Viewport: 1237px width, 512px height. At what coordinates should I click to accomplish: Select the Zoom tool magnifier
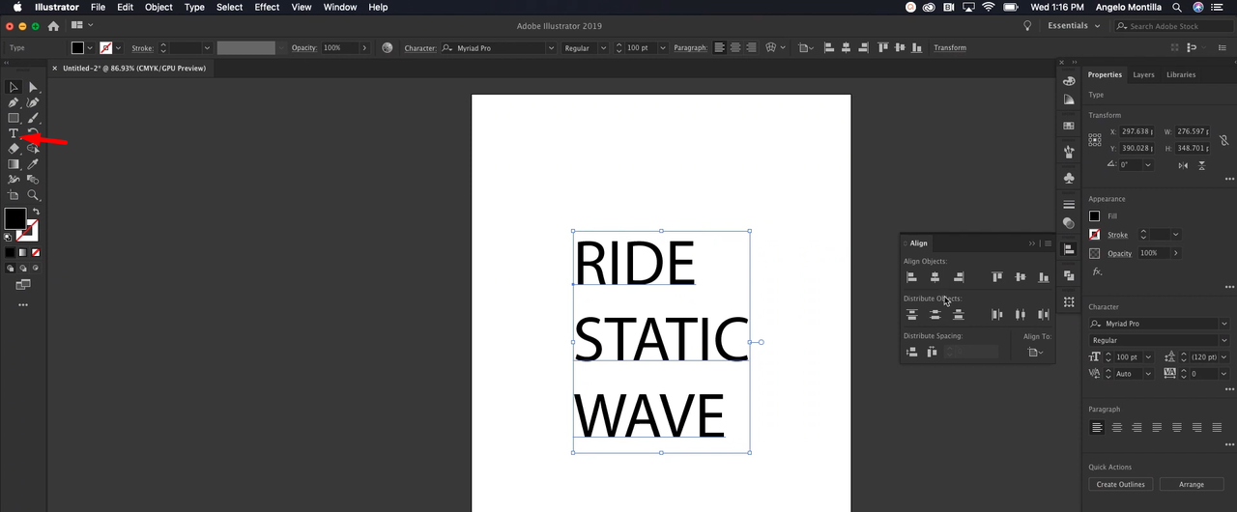point(33,195)
